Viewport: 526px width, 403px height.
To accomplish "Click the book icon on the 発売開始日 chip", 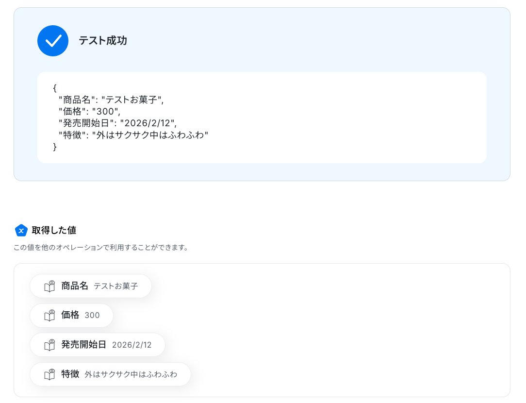I will coord(49,345).
